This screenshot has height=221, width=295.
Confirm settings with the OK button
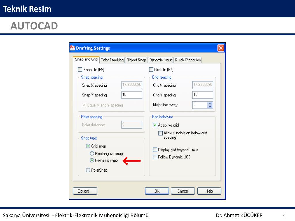click(x=157, y=191)
